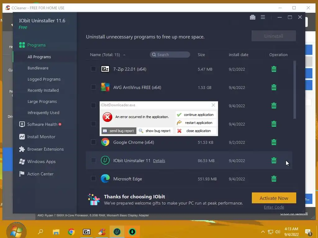Open 7-Zip from taskbar

87,232
